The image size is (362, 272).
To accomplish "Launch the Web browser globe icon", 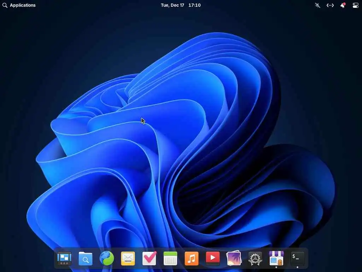I will (x=107, y=258).
